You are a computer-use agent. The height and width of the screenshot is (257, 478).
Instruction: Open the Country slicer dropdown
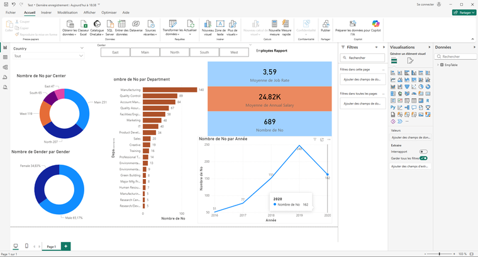(81, 56)
